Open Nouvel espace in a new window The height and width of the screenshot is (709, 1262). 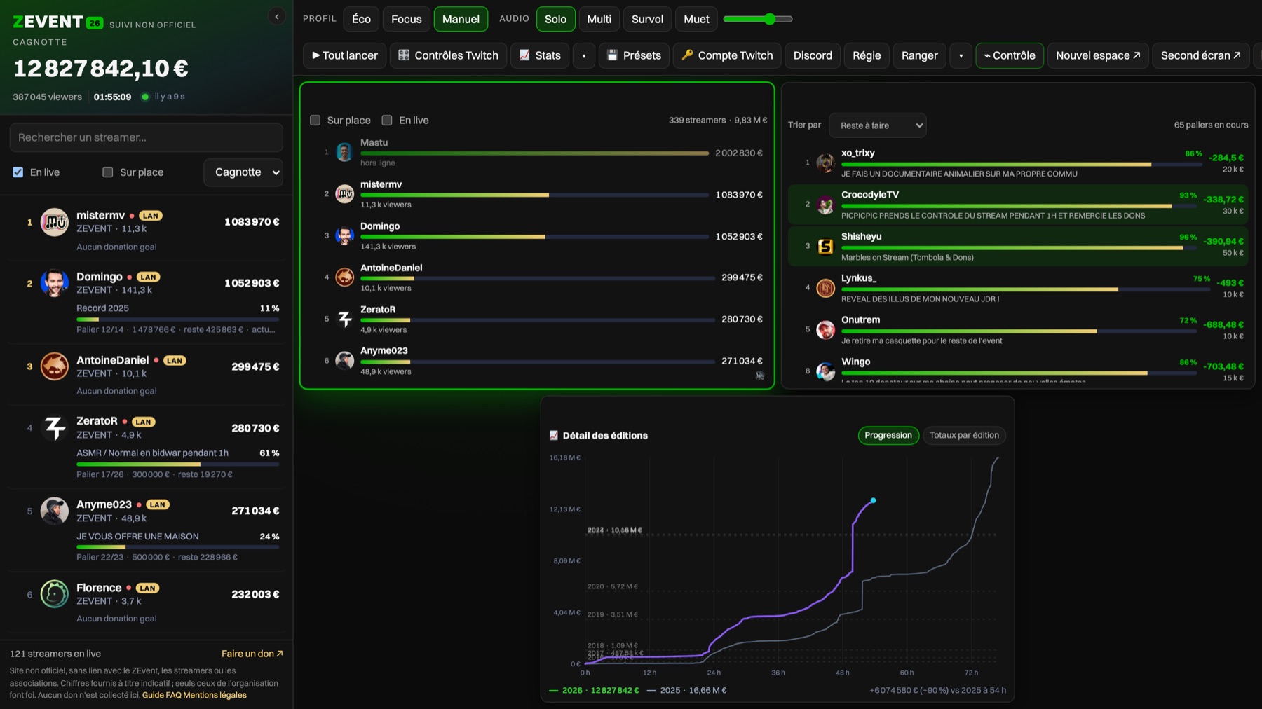tap(1098, 55)
